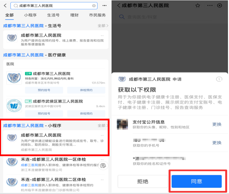Close the mini program via the circle icon
Viewport: 229px width, 194px height.
219,6
